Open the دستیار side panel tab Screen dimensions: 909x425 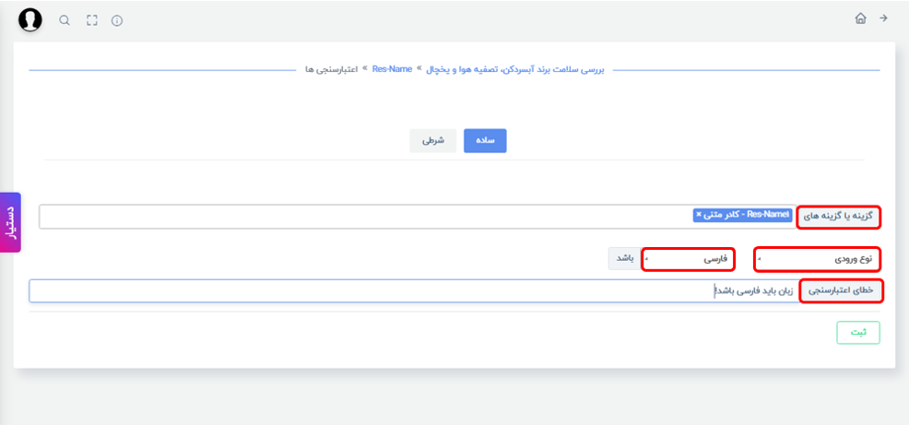(10, 222)
